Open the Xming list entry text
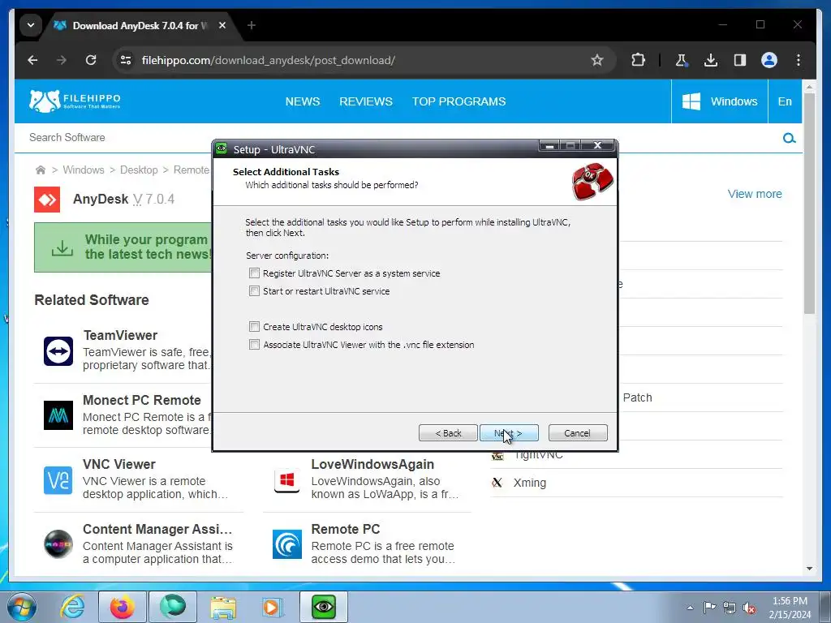The width and height of the screenshot is (831, 623). pos(529,483)
